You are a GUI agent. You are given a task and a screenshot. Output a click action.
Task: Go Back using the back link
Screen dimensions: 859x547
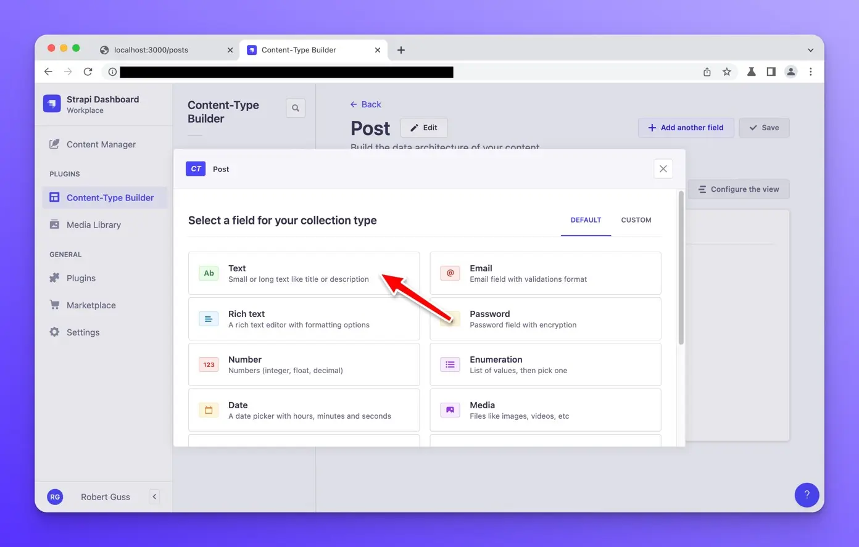pyautogui.click(x=366, y=104)
